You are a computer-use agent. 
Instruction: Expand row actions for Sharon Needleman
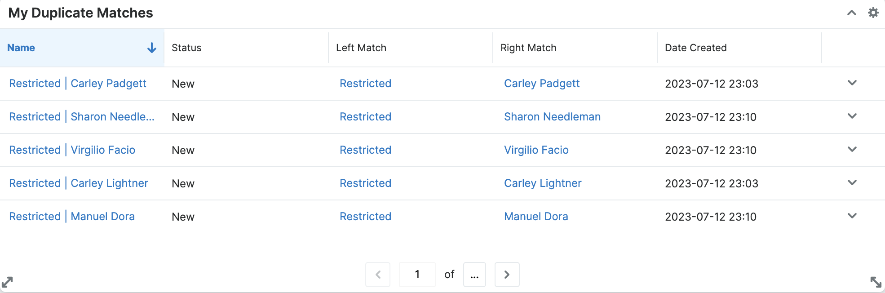click(852, 116)
